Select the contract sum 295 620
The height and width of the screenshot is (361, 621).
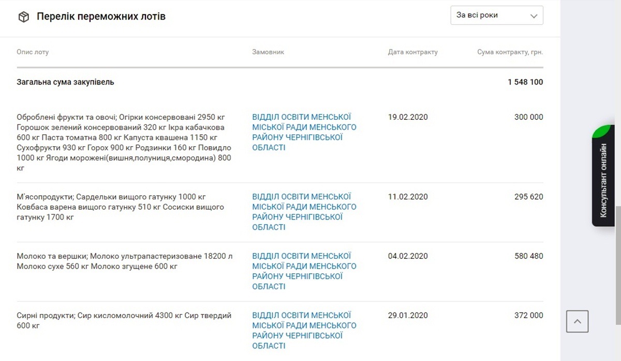(x=529, y=197)
